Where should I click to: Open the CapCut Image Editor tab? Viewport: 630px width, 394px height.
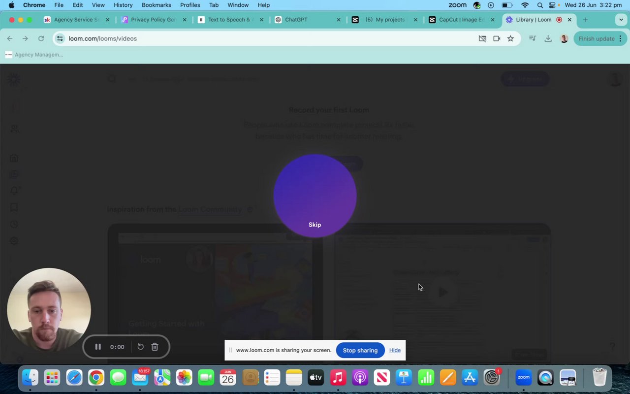pos(461,20)
